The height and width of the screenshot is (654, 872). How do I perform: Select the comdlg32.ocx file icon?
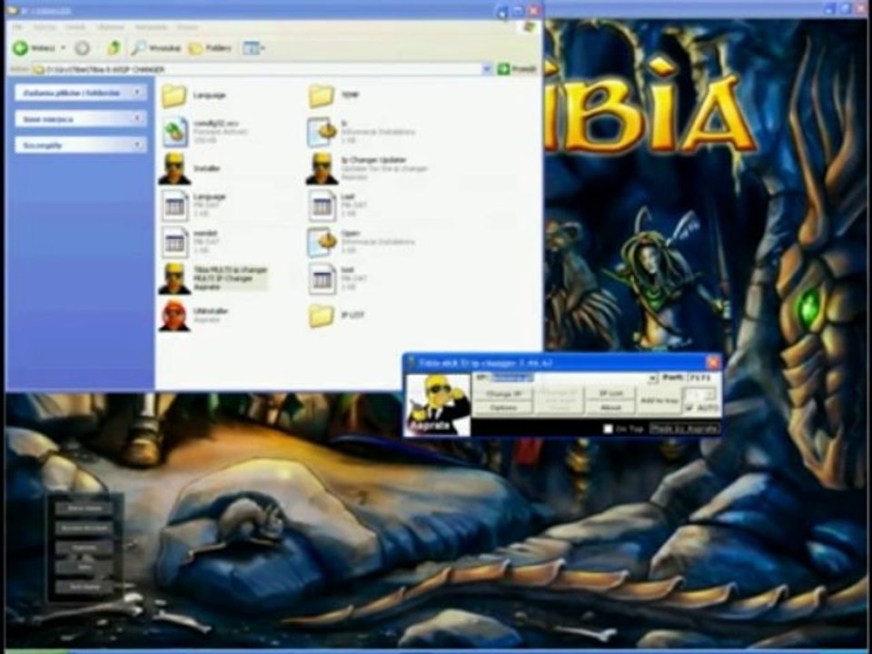(174, 132)
